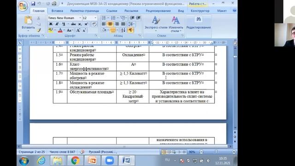Switch to full screen reading view in status bar
The height and width of the screenshot is (166, 295).
tap(169, 152)
